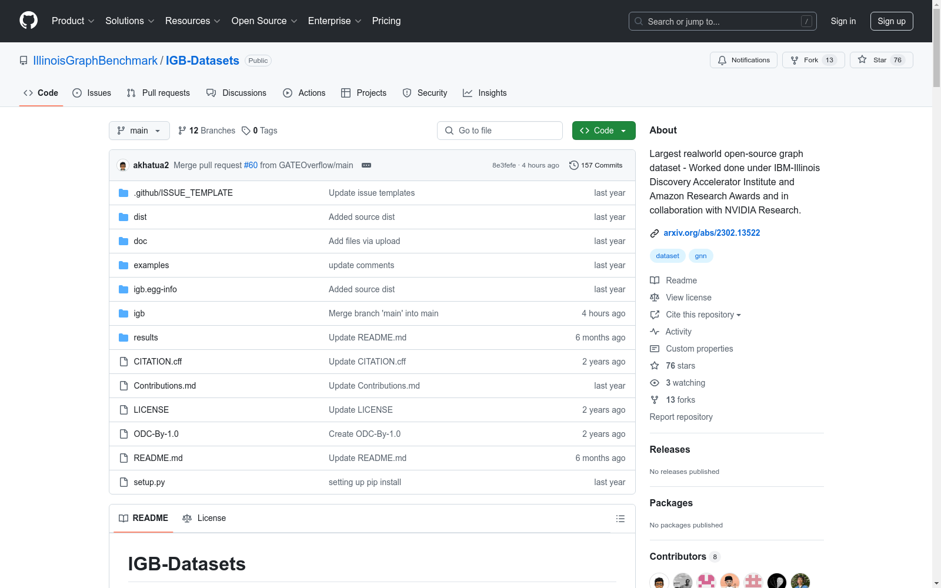The height and width of the screenshot is (588, 941).
Task: Click the dataset topic tag
Action: (668, 256)
